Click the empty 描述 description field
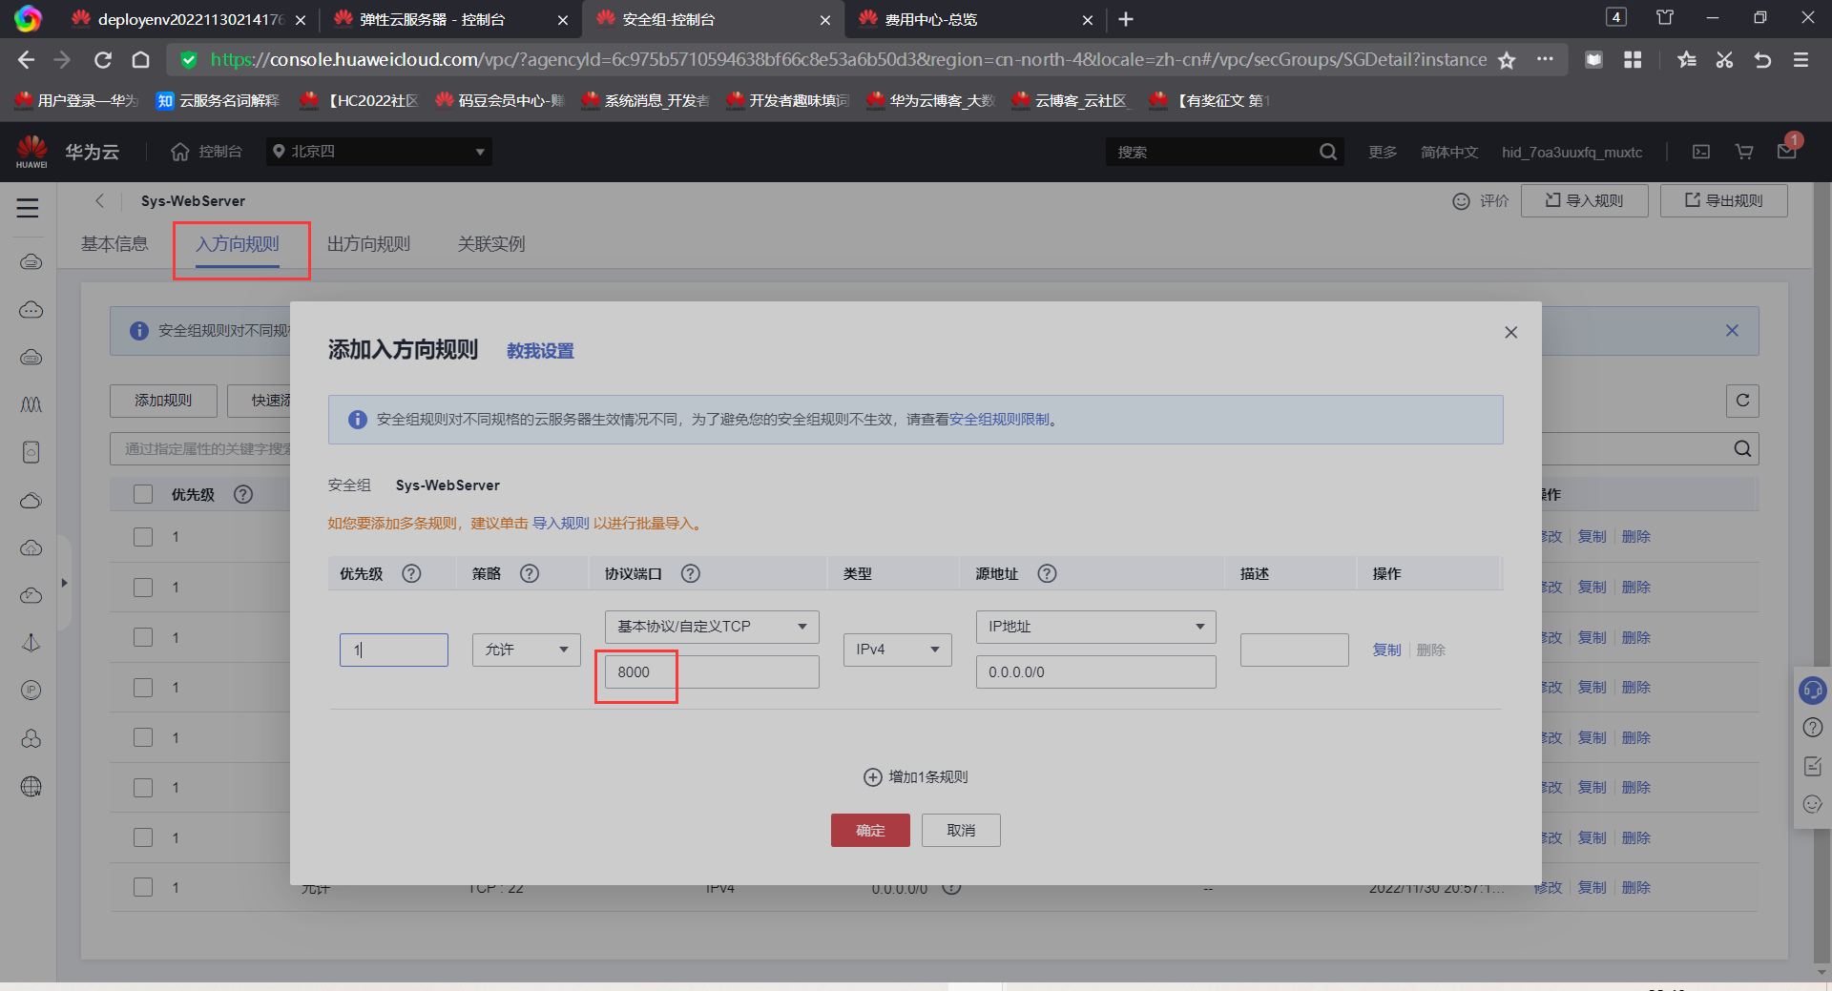 [x=1294, y=650]
